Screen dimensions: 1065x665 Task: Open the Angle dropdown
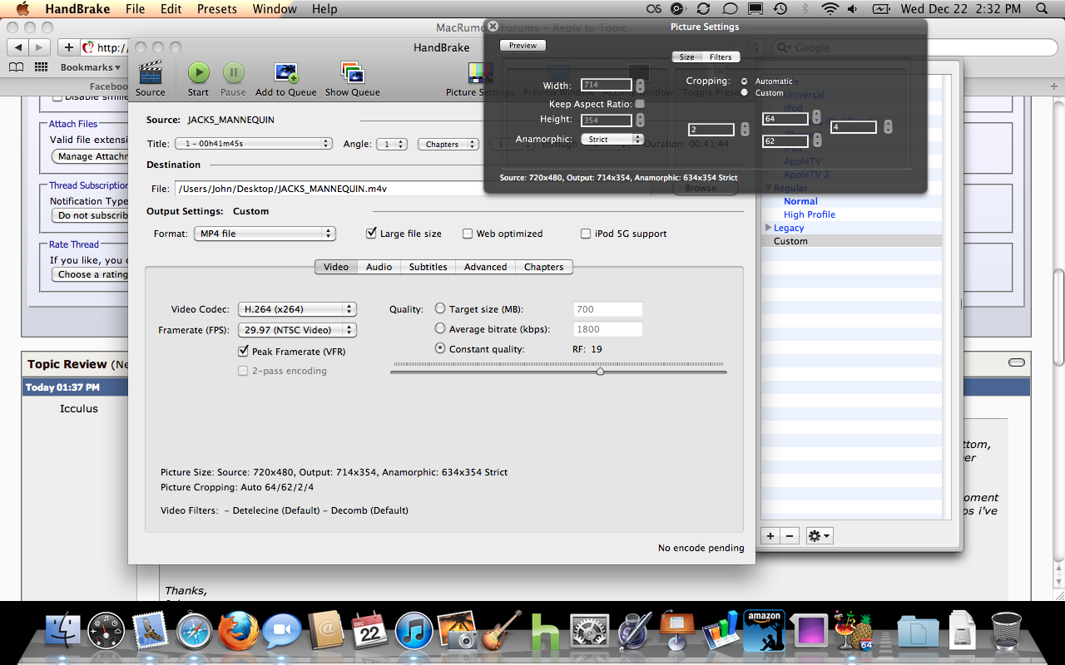[x=391, y=144]
